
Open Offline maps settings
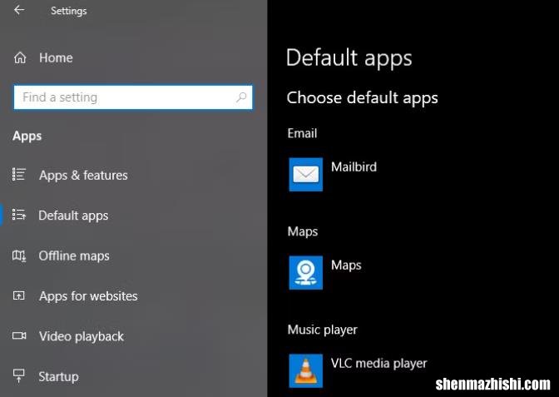tap(74, 256)
